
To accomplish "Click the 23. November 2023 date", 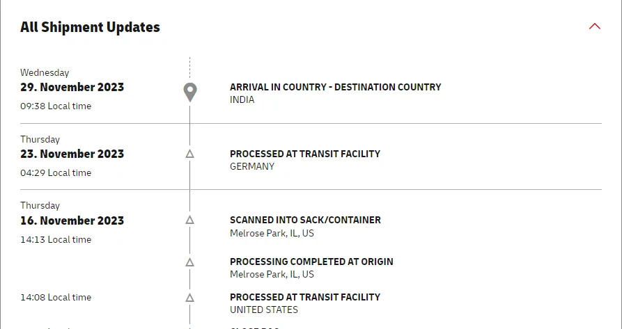I will click(x=72, y=154).
